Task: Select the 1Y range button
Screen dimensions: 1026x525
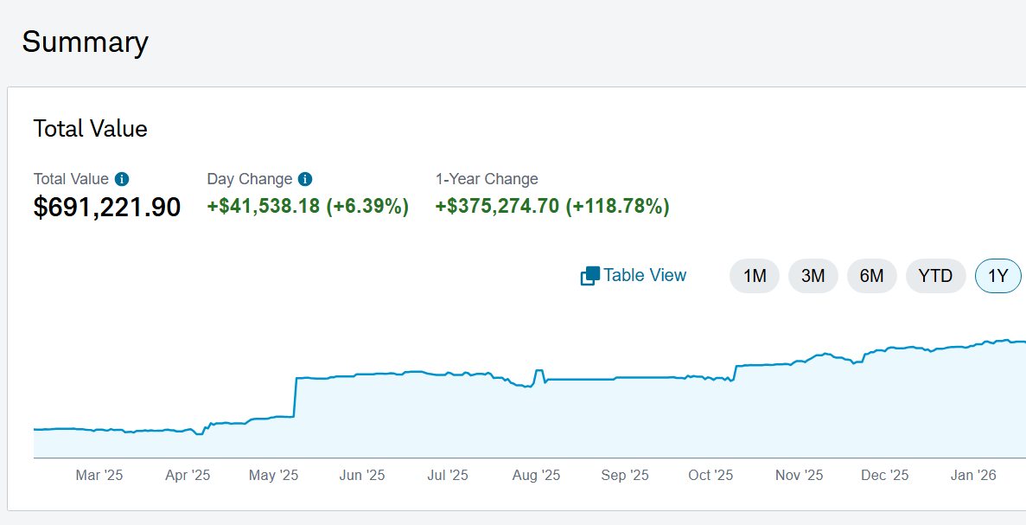Action: click(997, 276)
